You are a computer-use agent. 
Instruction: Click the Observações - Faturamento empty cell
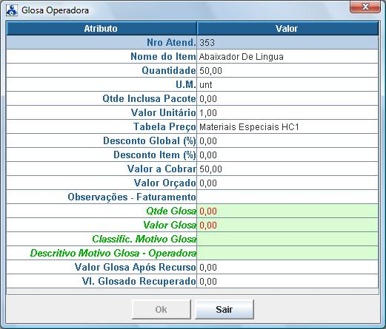pyautogui.click(x=287, y=197)
